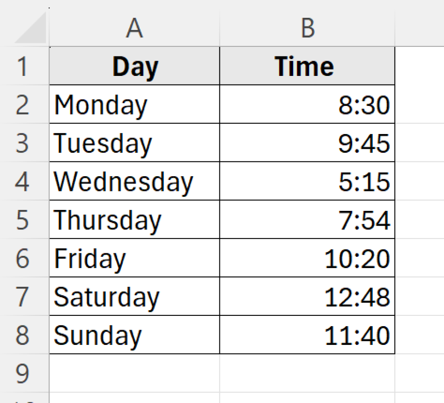This screenshot has width=444, height=403.
Task: Select the 8:30 time value
Action: [308, 104]
